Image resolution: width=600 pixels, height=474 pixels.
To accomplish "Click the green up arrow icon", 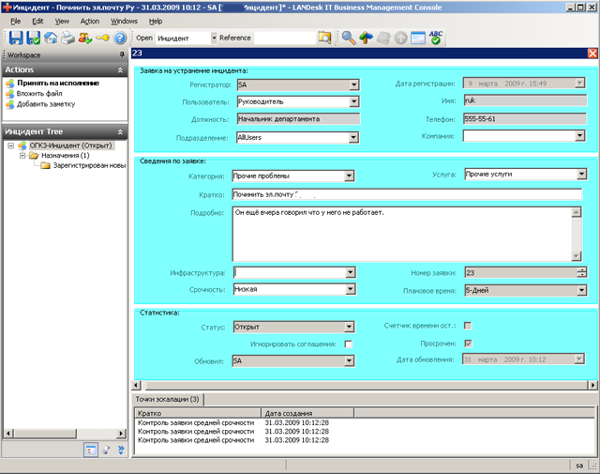I will pos(367,38).
